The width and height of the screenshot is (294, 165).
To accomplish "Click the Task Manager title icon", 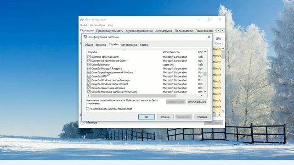I will (x=82, y=19).
